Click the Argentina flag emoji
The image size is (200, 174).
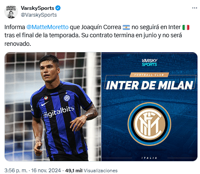coord(126,27)
